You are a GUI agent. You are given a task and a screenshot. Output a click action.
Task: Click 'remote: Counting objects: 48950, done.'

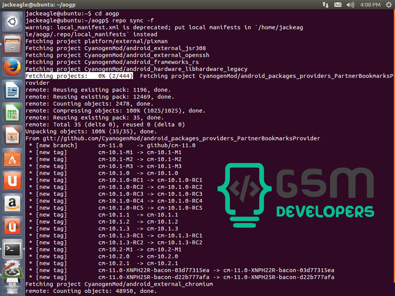(x=91, y=291)
